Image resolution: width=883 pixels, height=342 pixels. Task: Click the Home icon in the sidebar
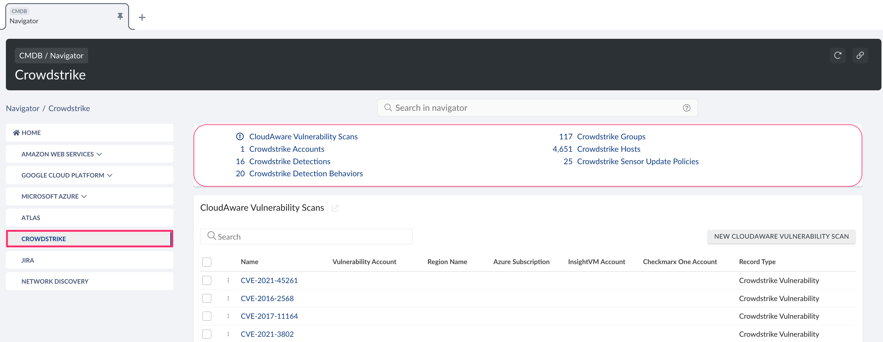pos(16,133)
